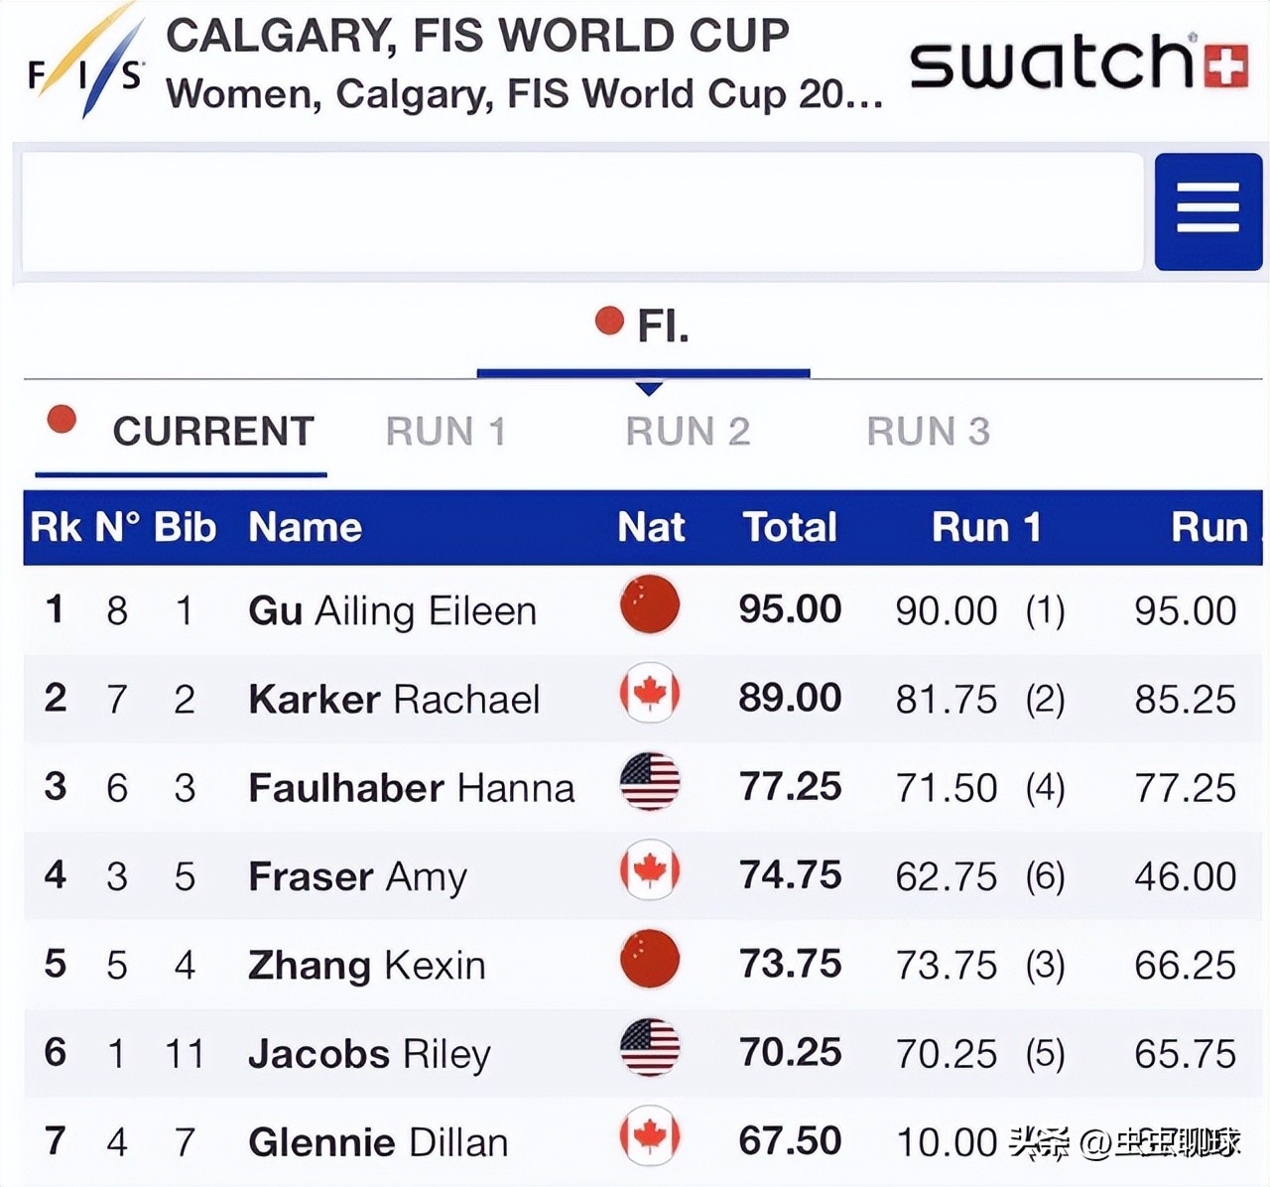The width and height of the screenshot is (1270, 1187).
Task: Click the China flag beside Gu Ailing Eileen
Action: (x=650, y=604)
